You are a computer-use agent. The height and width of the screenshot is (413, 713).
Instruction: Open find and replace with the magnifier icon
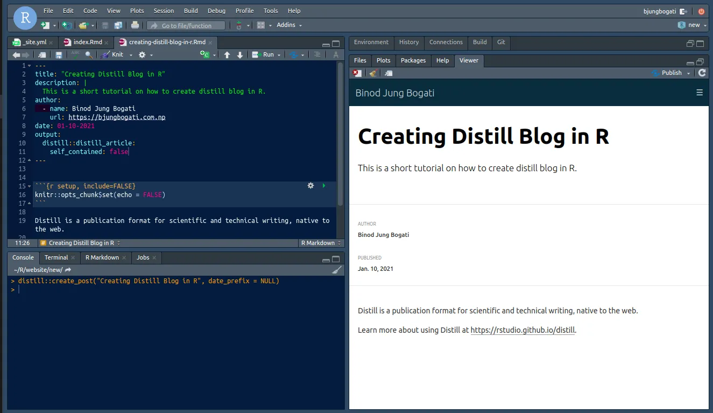pos(89,54)
